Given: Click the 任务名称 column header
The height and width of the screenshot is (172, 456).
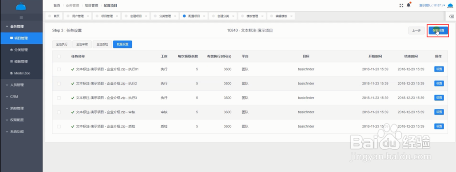Looking at the screenshot, I should coord(78,57).
